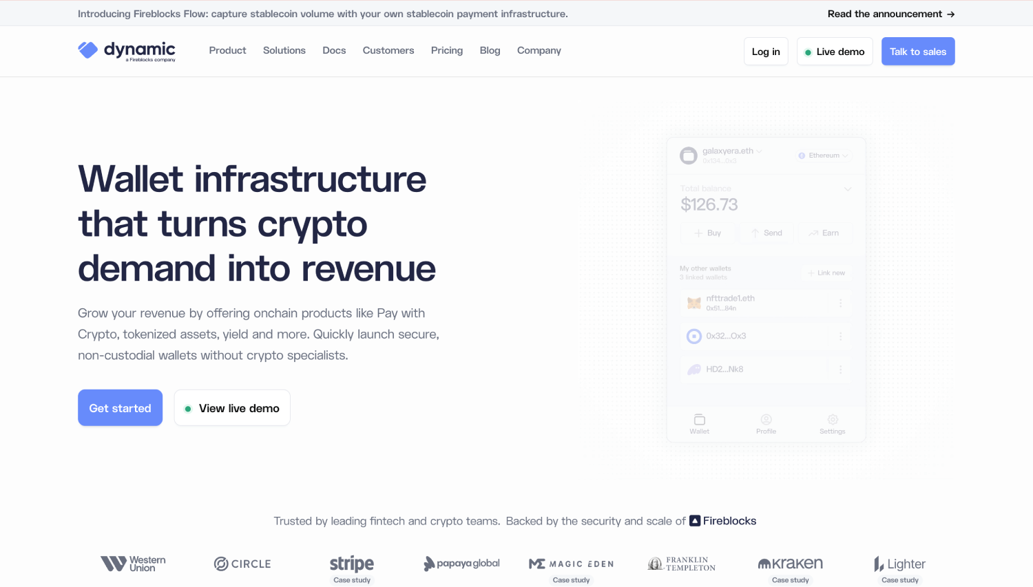Select the 0x32...0x3 wallet address

tap(726, 336)
